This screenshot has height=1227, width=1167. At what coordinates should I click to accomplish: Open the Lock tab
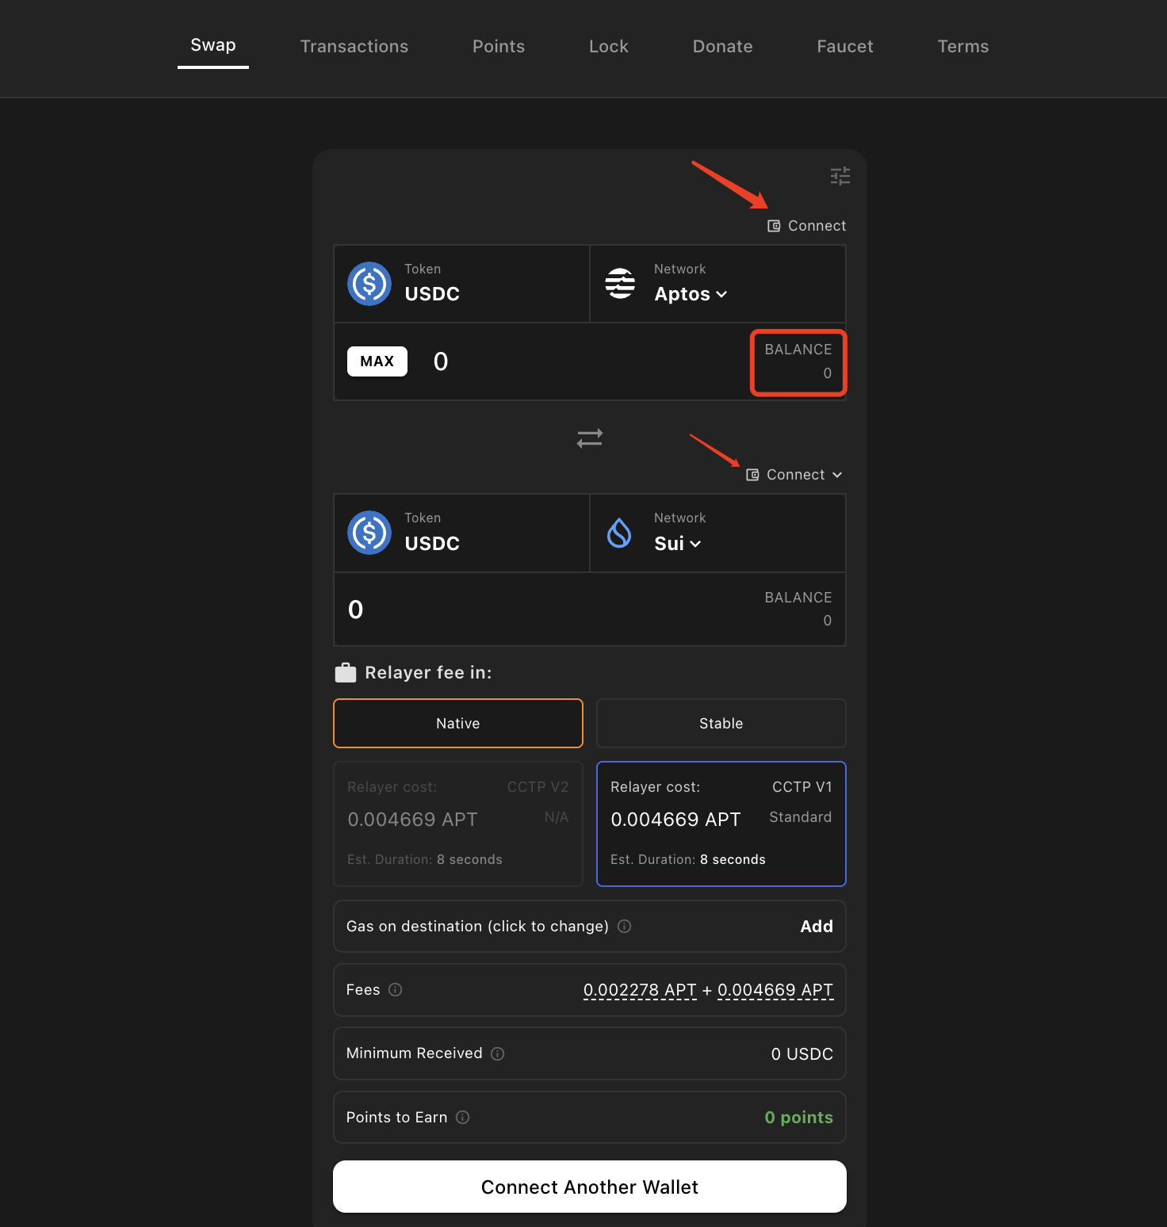tap(609, 46)
